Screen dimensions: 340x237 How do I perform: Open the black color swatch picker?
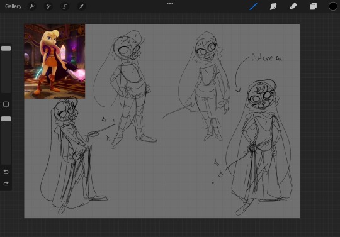[333, 6]
